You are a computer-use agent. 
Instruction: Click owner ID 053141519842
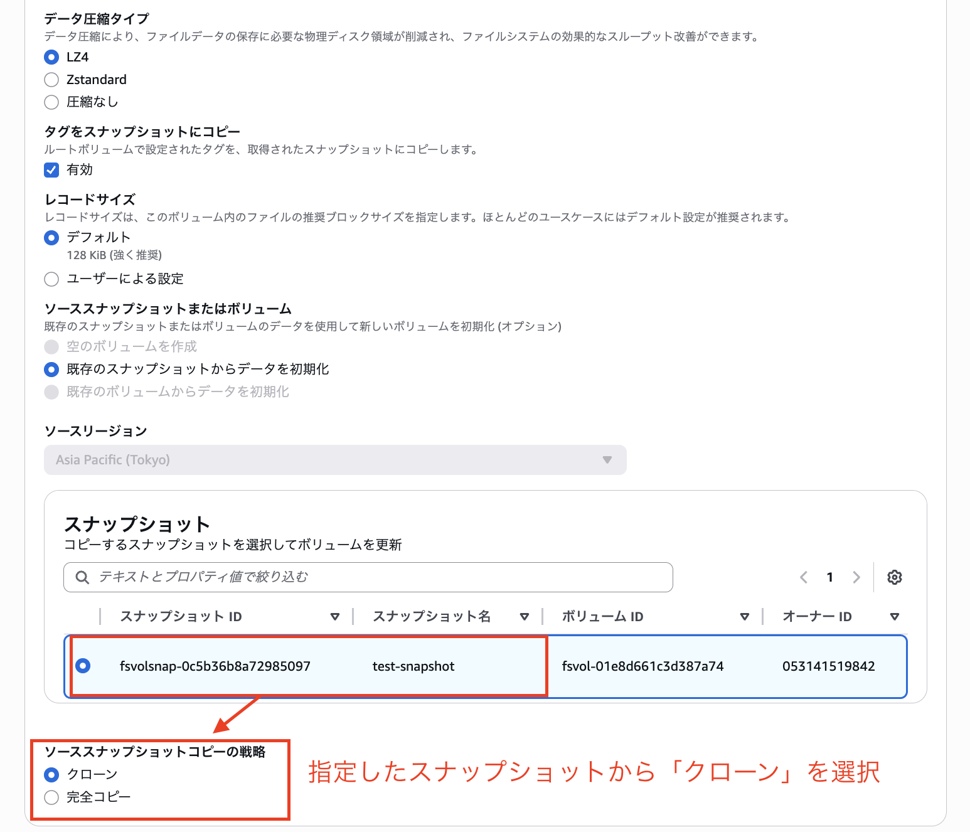829,666
